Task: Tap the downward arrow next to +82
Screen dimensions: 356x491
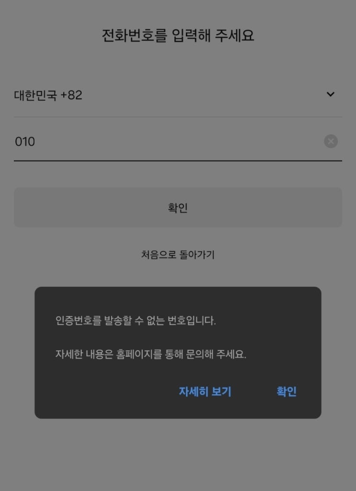Action: coord(330,94)
